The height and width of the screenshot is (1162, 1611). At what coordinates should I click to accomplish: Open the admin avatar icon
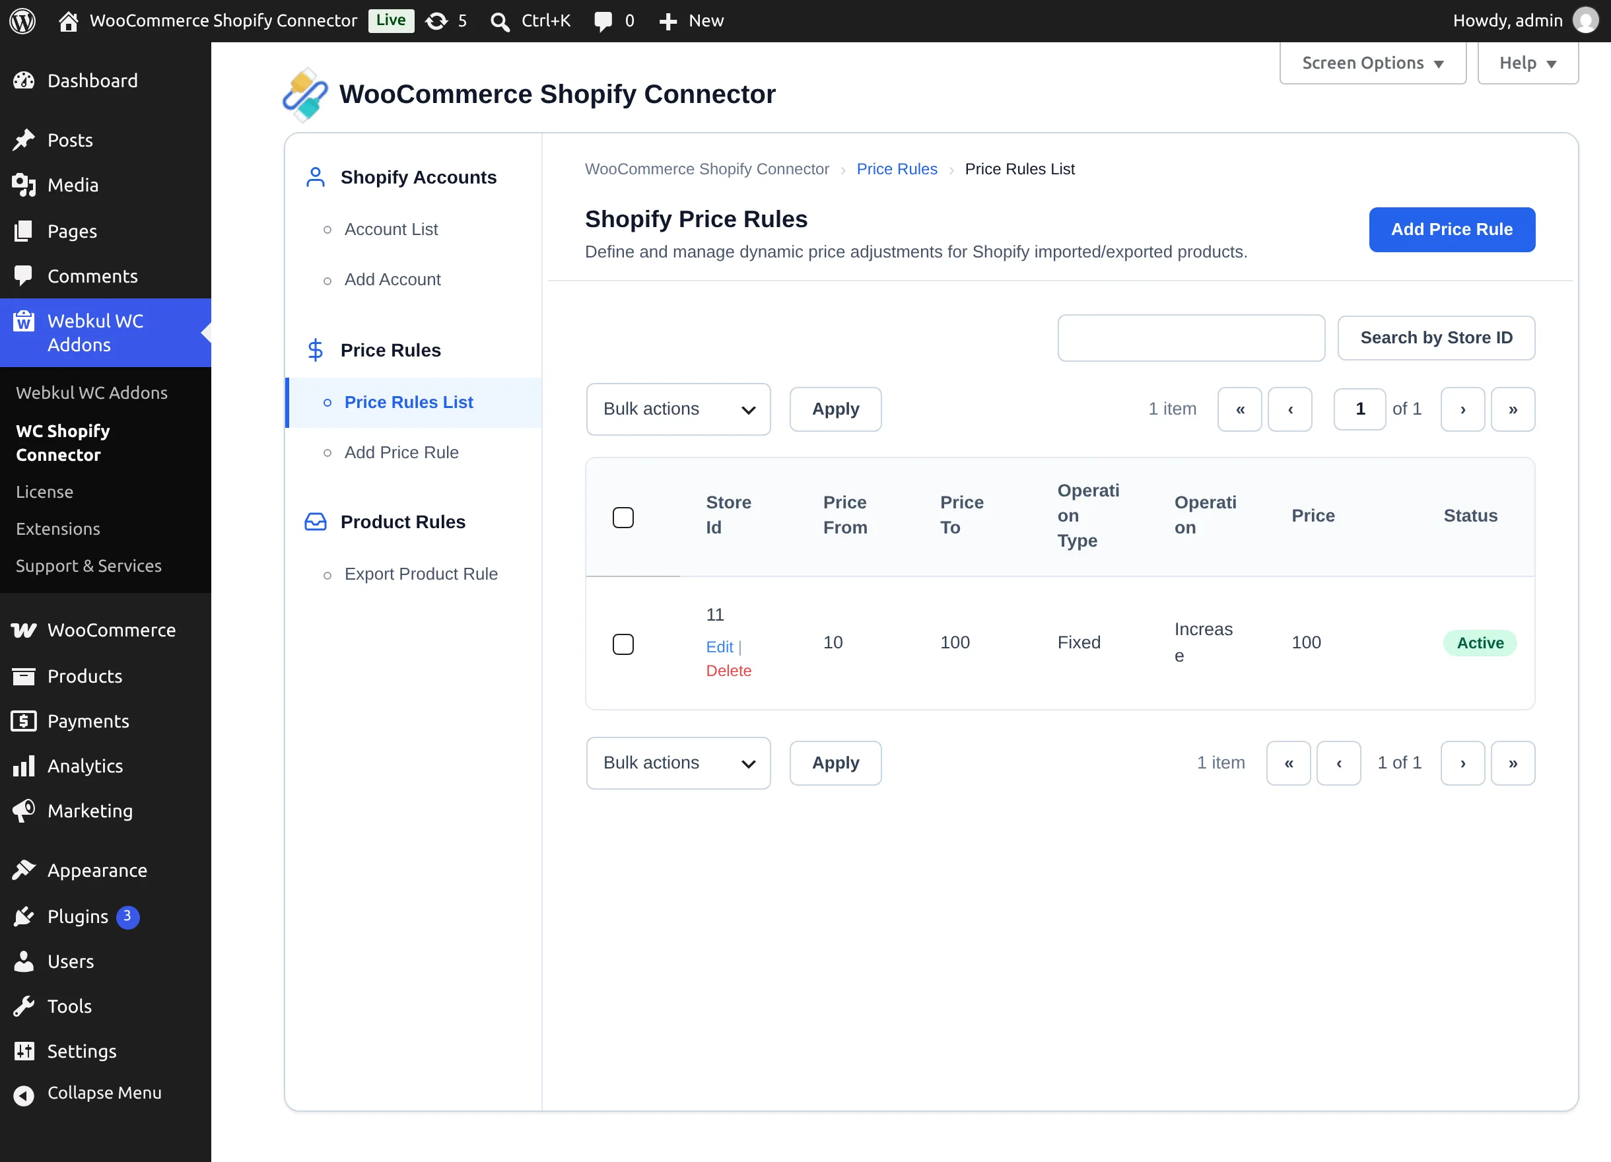1585,20
